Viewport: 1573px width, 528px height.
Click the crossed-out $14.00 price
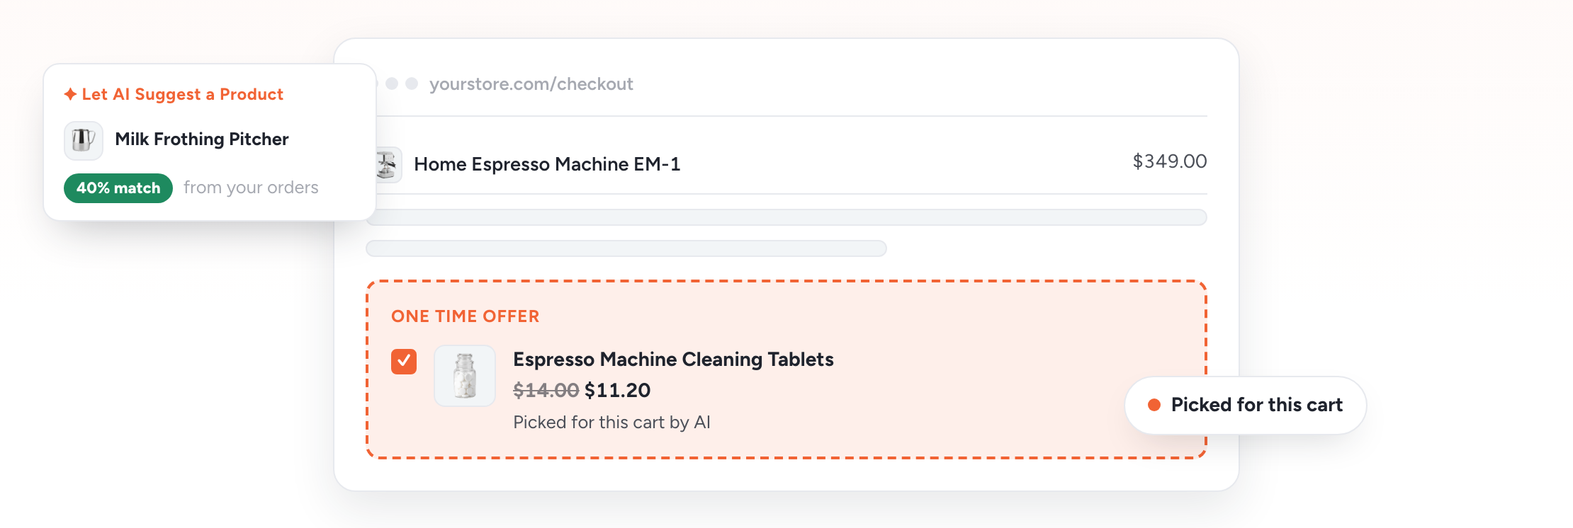pos(546,390)
